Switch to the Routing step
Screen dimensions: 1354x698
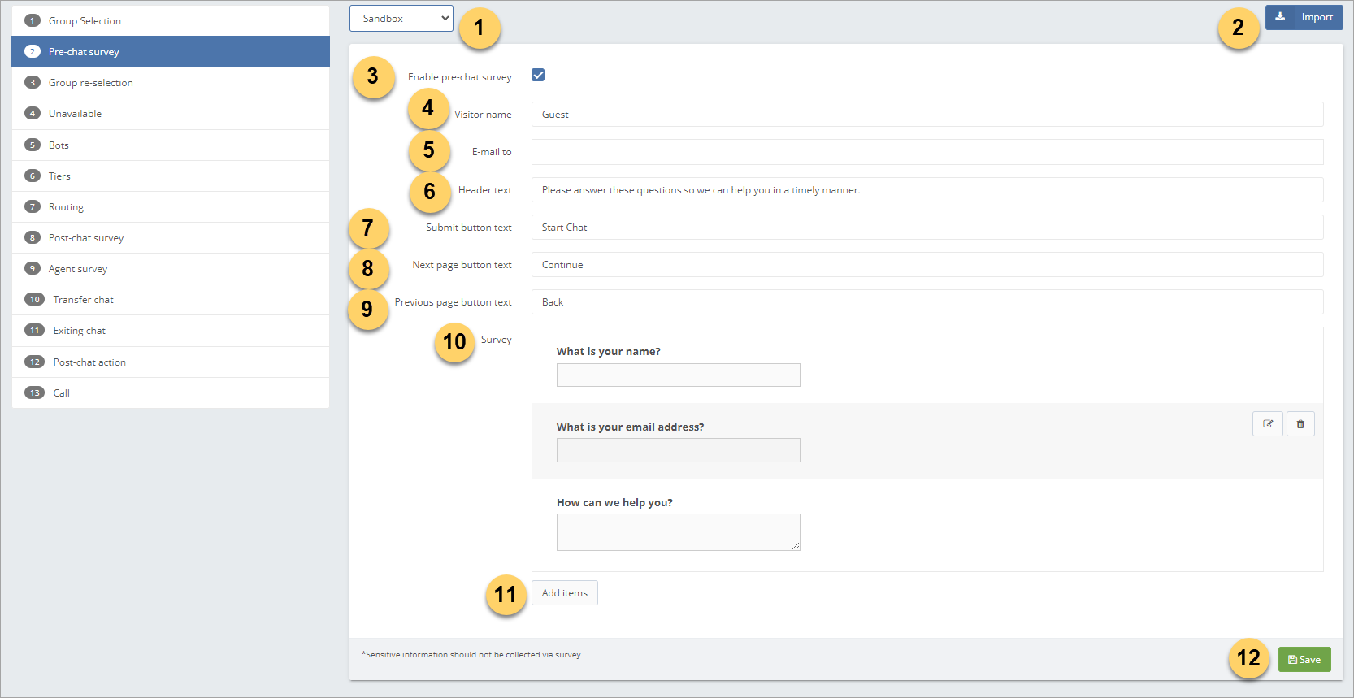pyautogui.click(x=66, y=207)
